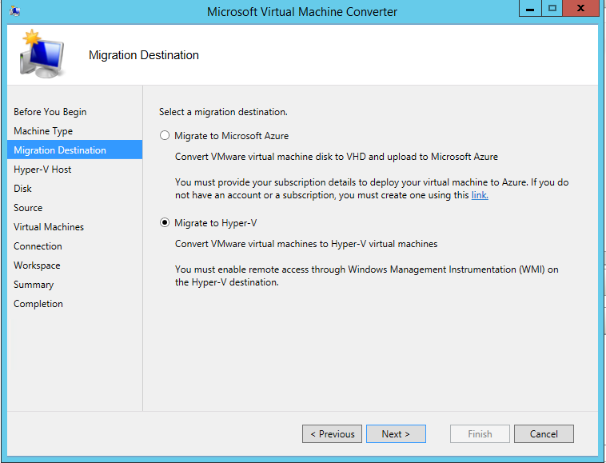
Task: Select the Migration Destination step
Action: tap(74, 150)
